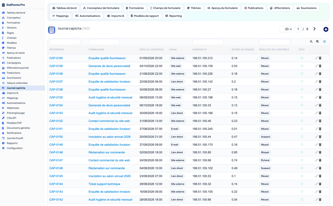Click the Référence filter input field
This screenshot has width=333, height=206.
point(65,42)
